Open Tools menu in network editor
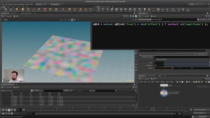This screenshot has width=210, height=118. (157, 82)
